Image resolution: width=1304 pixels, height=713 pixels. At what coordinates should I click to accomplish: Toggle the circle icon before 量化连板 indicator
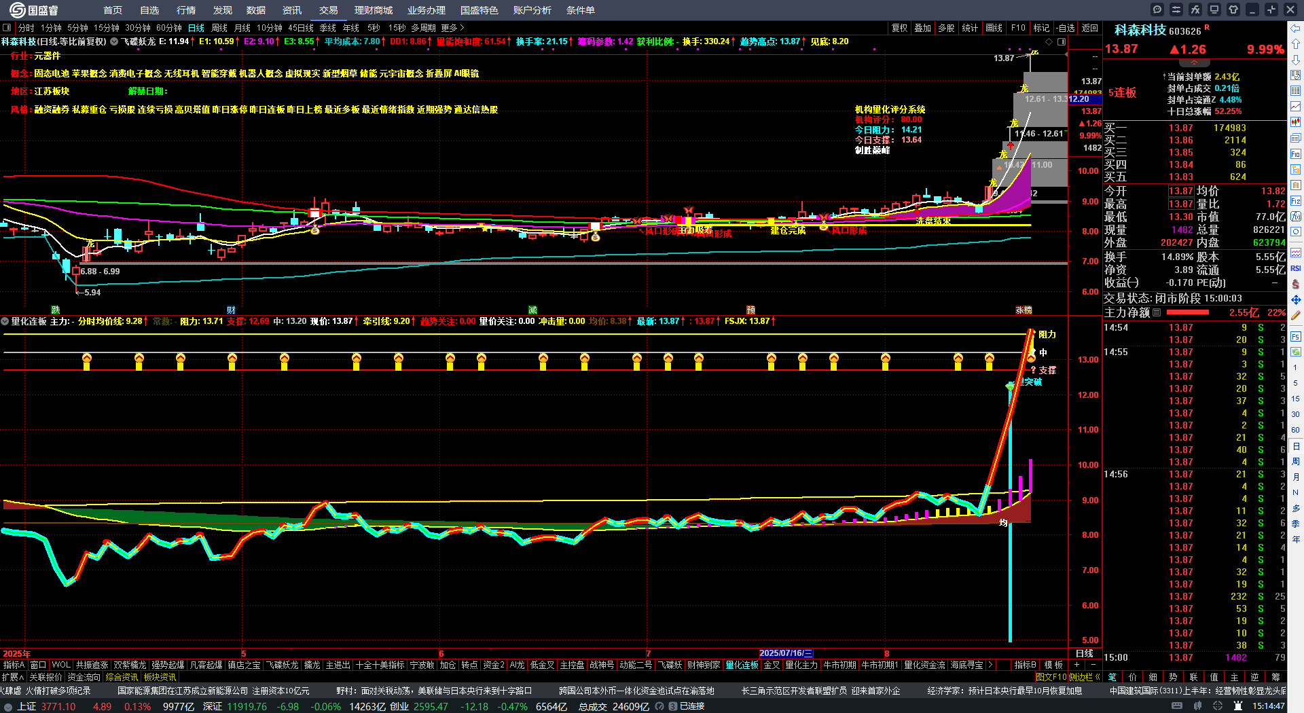point(5,321)
